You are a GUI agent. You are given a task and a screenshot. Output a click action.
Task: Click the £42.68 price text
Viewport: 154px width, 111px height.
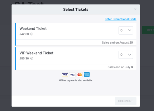[24, 34]
